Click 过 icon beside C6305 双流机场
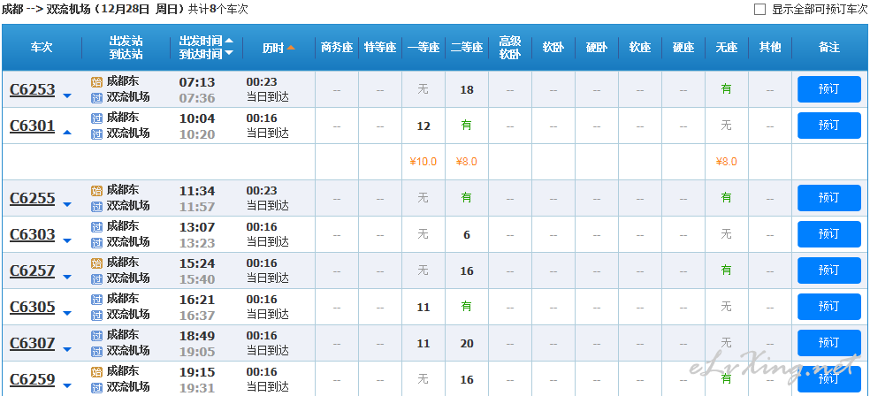 click(x=96, y=316)
